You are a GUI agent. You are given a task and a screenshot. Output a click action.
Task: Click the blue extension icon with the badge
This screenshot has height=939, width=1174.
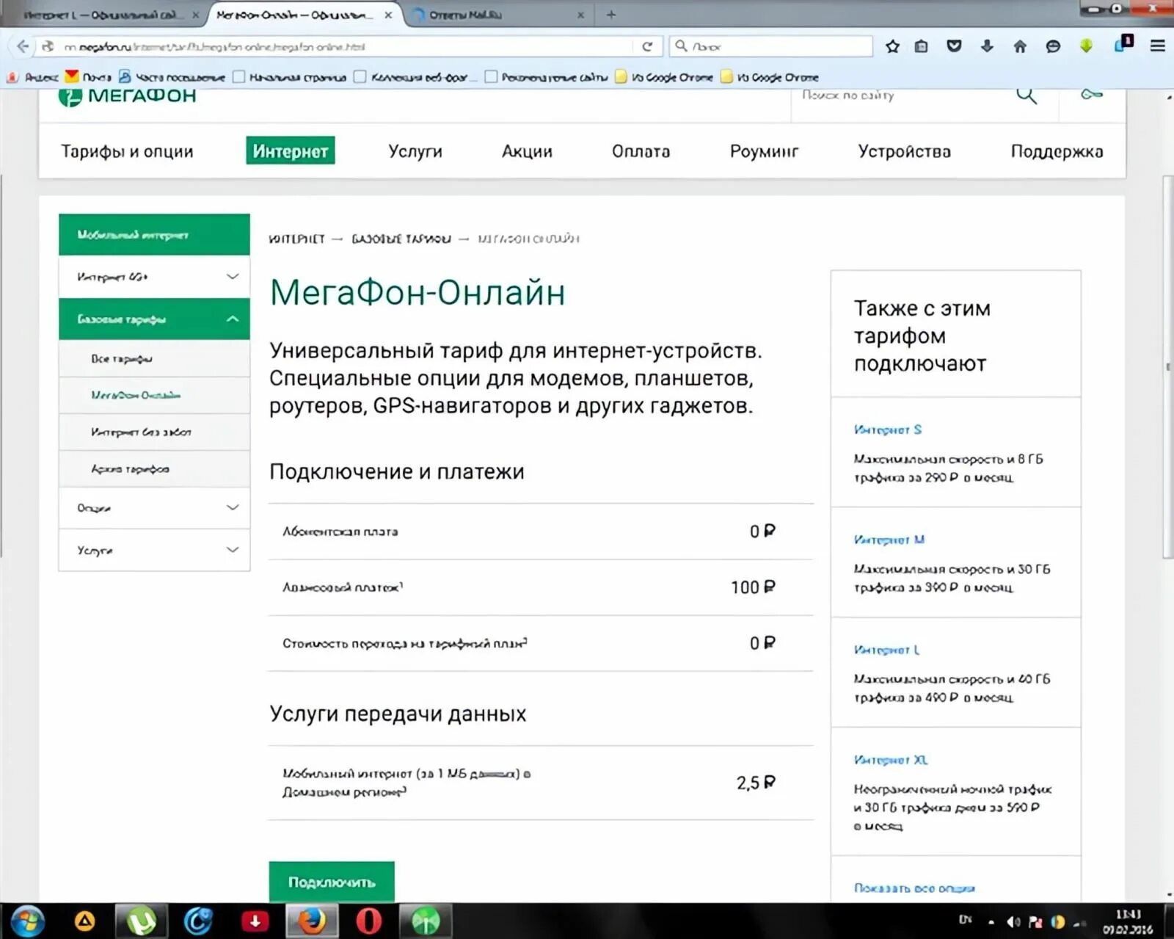(1123, 44)
